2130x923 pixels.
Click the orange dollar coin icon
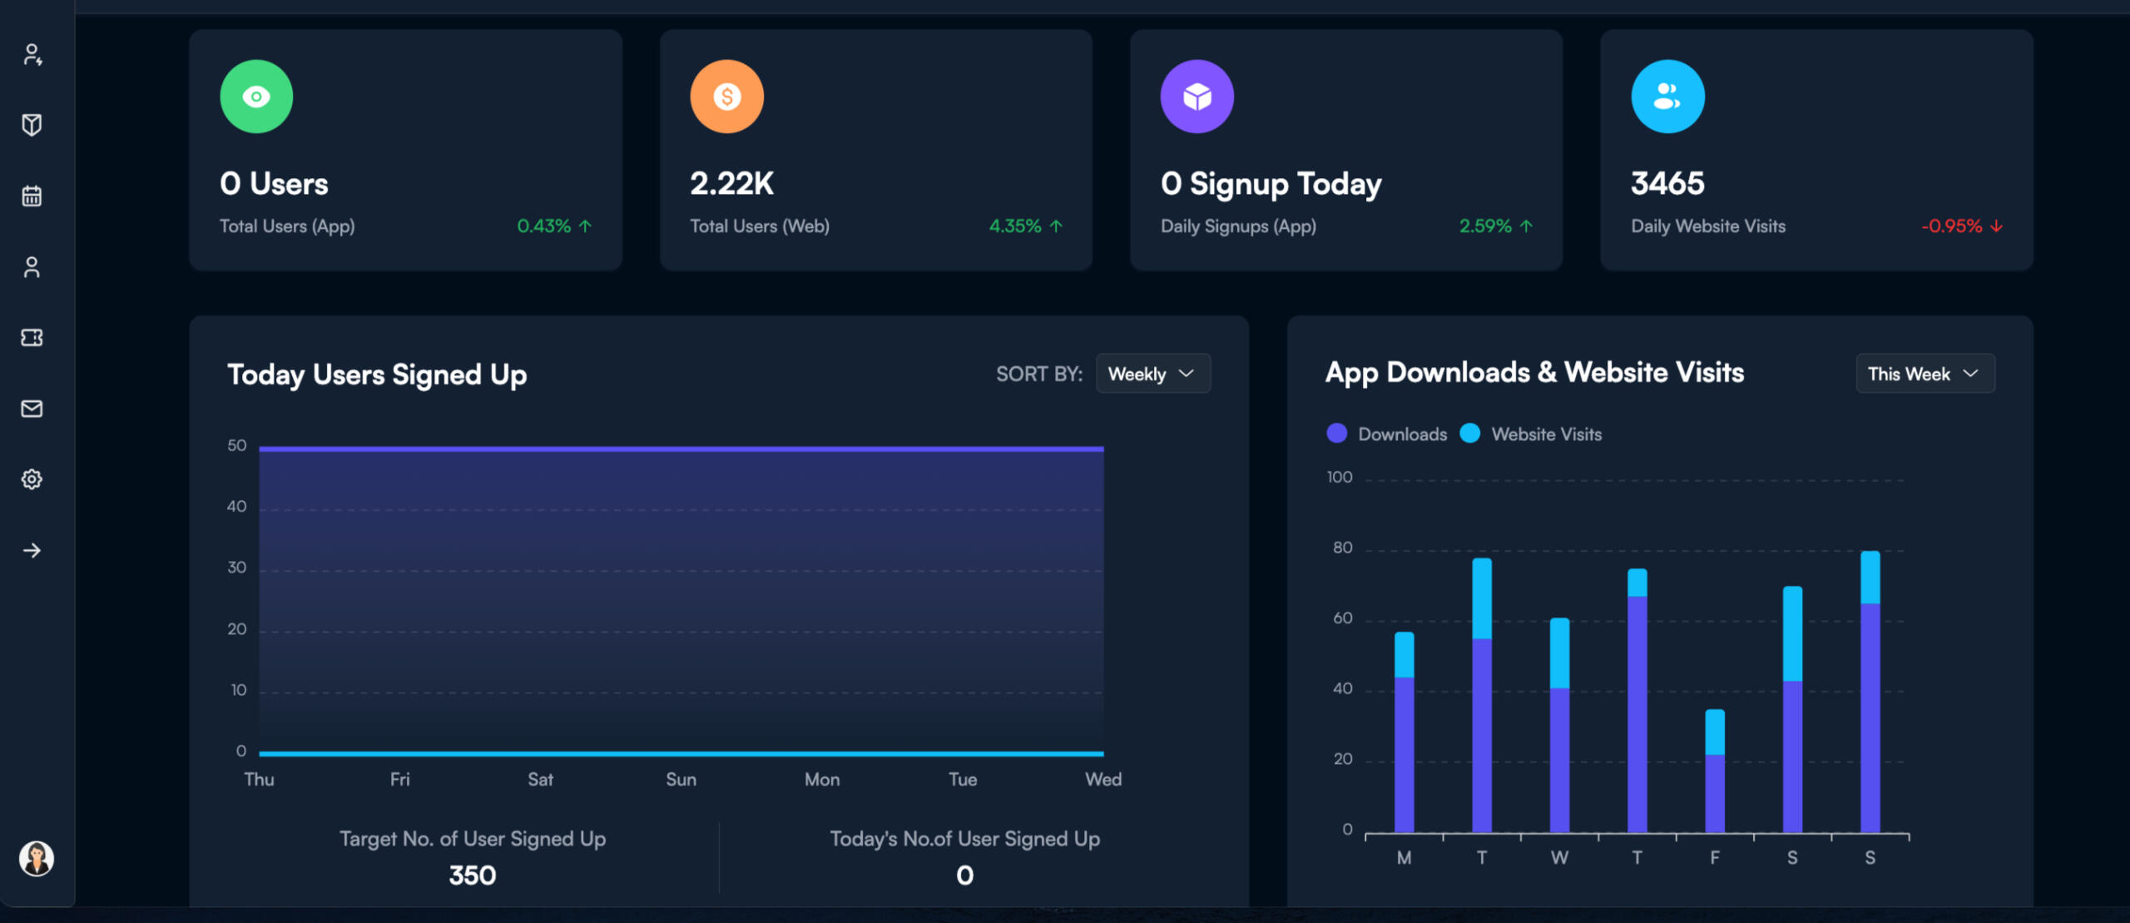coord(726,97)
